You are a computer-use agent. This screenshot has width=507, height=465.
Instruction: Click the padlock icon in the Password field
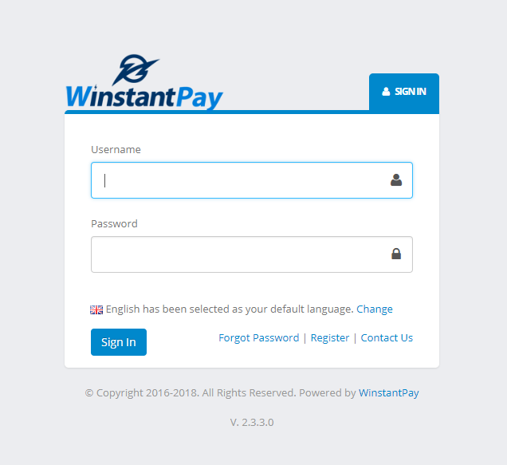(x=396, y=254)
